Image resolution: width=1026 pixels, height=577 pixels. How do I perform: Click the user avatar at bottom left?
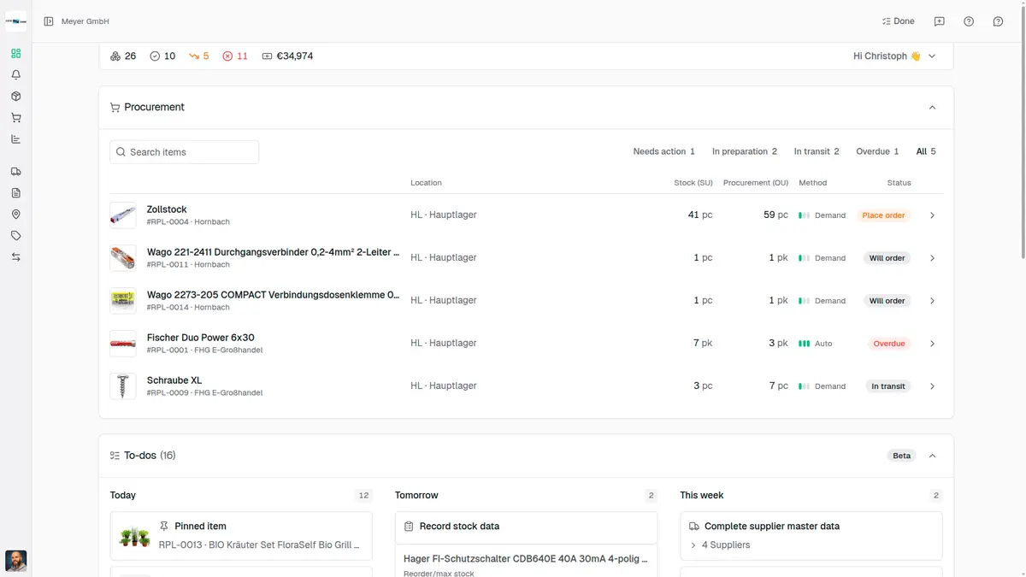click(x=15, y=561)
